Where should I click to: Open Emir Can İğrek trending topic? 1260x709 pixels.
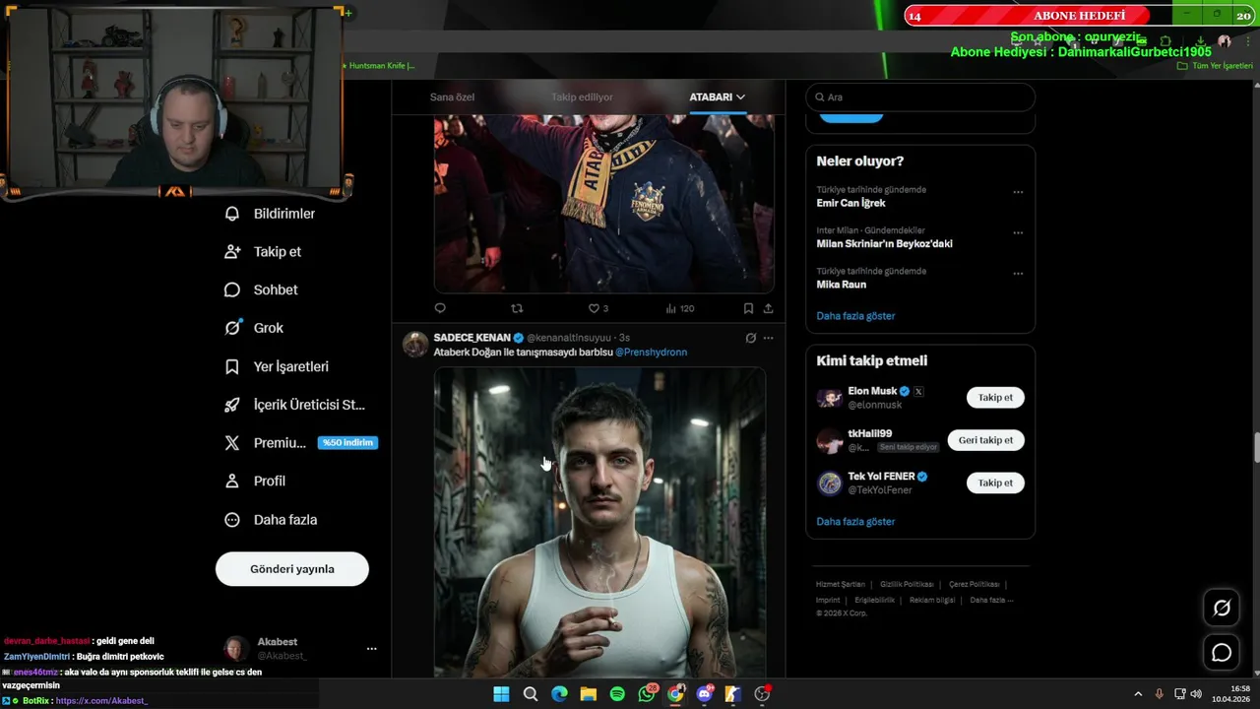click(850, 203)
